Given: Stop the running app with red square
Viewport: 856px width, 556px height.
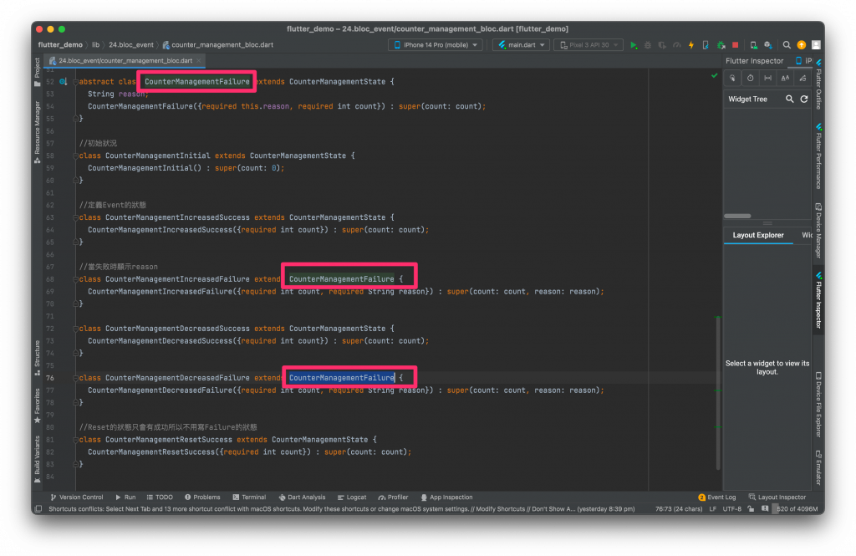Looking at the screenshot, I should pos(736,45).
